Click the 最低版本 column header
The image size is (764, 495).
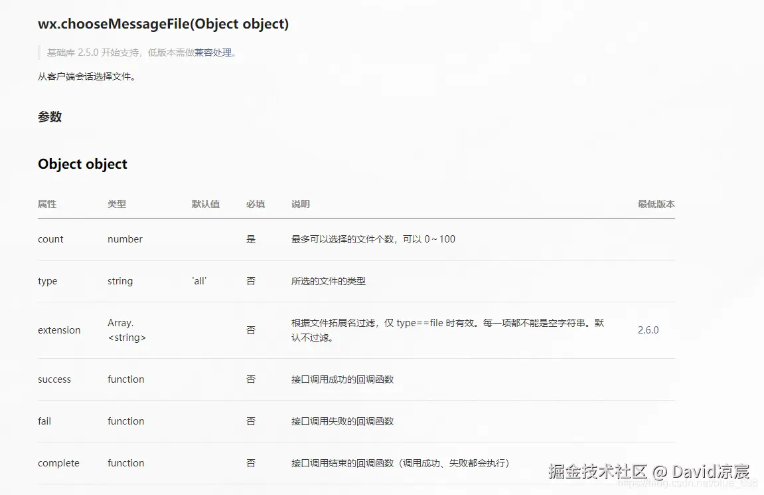(x=657, y=204)
